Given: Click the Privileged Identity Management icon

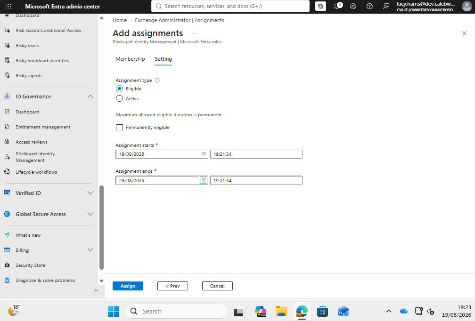Looking at the screenshot, I should (7, 157).
